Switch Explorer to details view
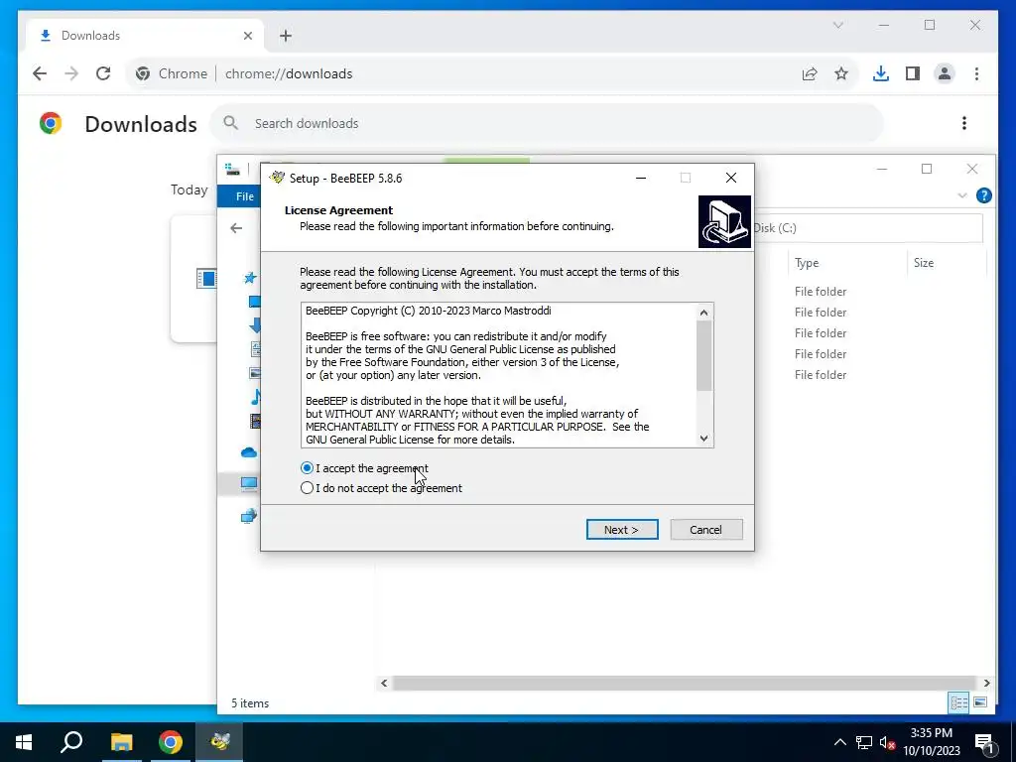Screen dimensions: 1016x762 pos(958,702)
